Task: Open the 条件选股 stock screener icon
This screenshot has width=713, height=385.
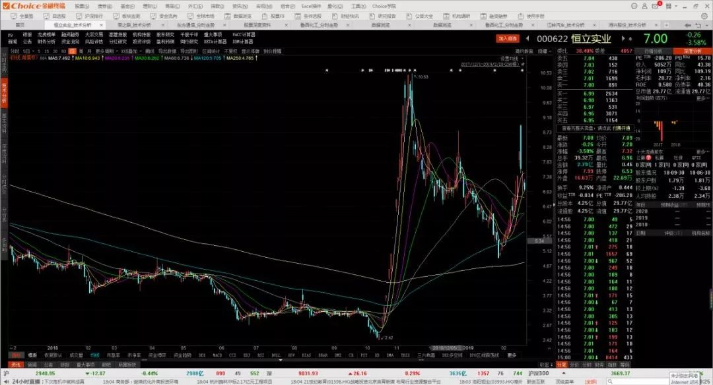Action: (x=297, y=16)
